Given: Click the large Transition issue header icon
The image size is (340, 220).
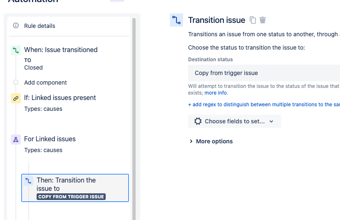Looking at the screenshot, I should point(176,20).
